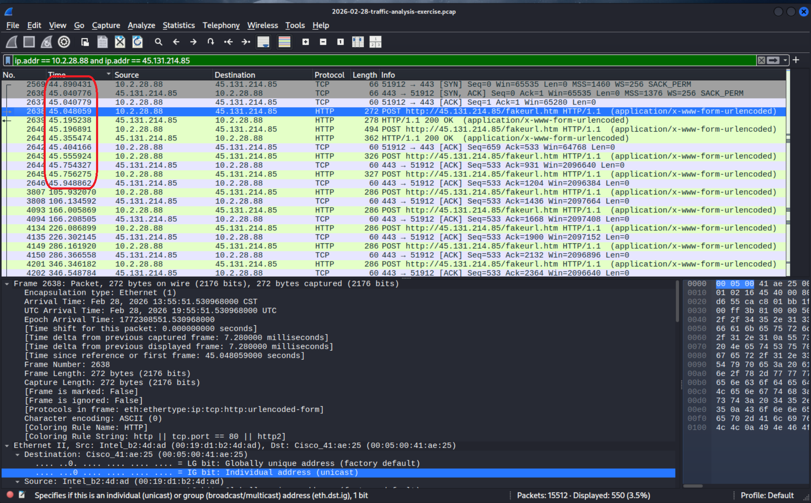Zoom in main window text
The image size is (811, 503).
(x=305, y=42)
